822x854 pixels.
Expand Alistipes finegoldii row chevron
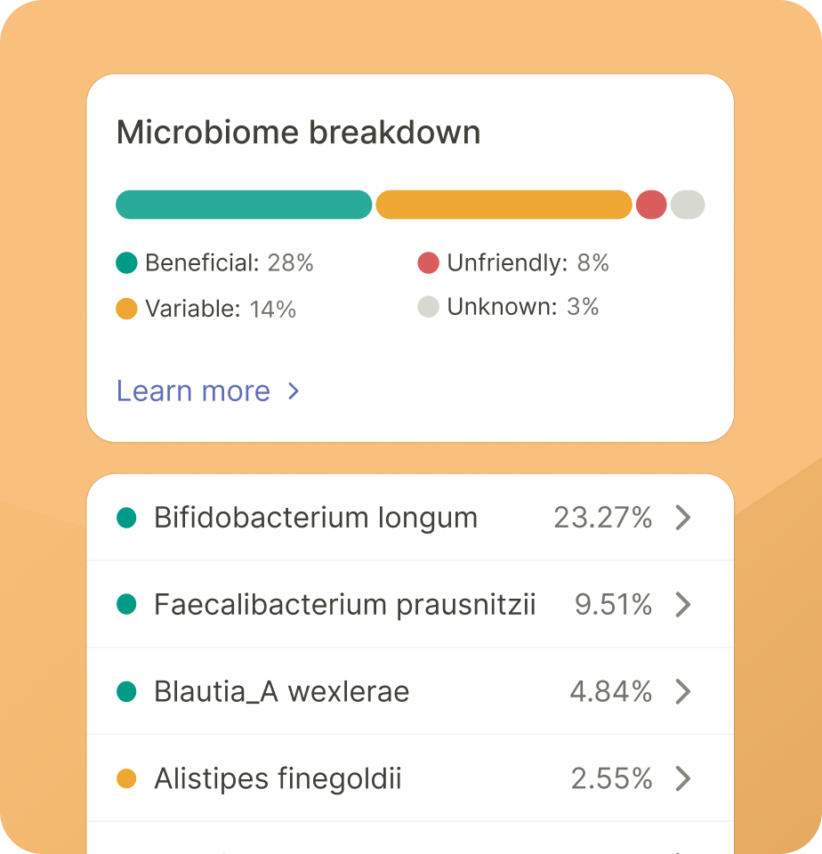(683, 778)
